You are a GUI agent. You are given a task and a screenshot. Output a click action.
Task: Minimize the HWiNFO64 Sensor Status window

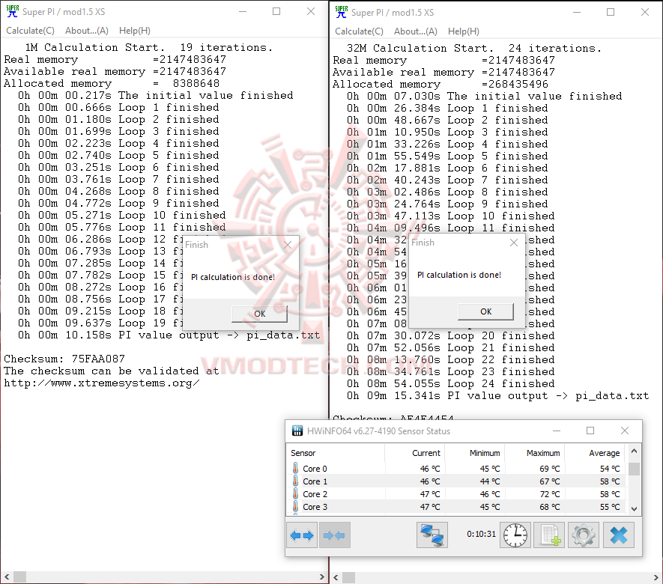point(557,431)
